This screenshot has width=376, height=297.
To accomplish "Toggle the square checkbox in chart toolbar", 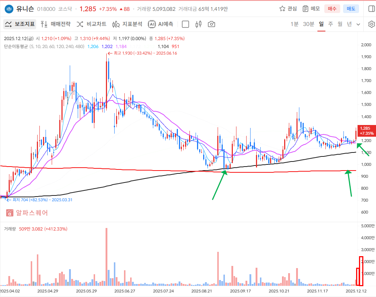I will (x=185, y=24).
